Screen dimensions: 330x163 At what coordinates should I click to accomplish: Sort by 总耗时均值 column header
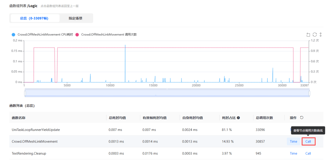point(117,118)
